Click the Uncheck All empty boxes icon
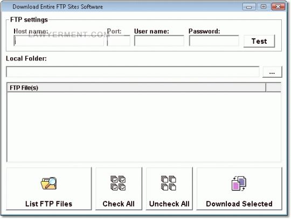This screenshot has width=291, height=219. pyautogui.click(x=169, y=183)
